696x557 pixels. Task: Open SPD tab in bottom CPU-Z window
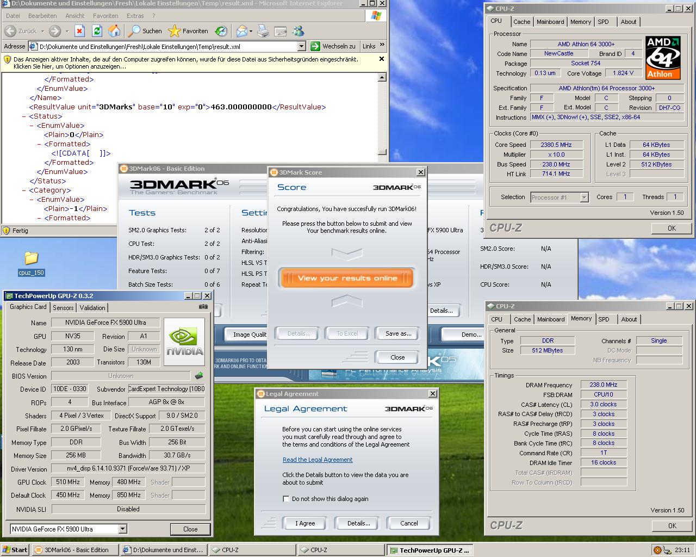pyautogui.click(x=604, y=319)
